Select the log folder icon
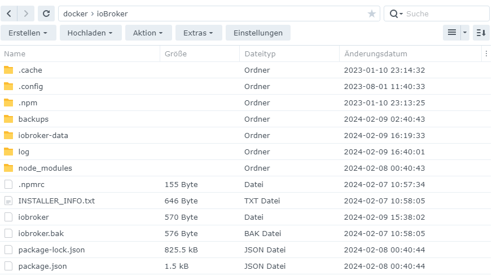The height and width of the screenshot is (280, 492). 8,152
